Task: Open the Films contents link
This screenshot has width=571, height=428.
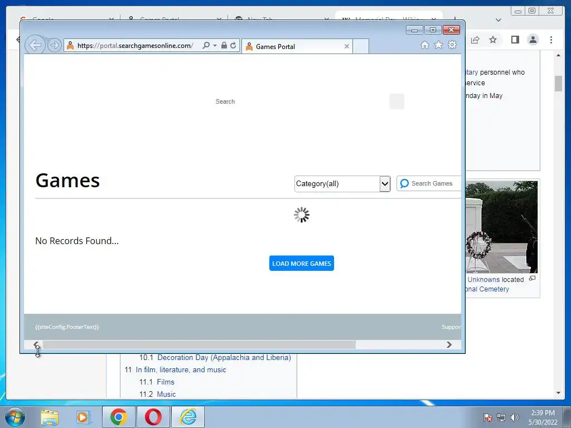Action: 165,382
